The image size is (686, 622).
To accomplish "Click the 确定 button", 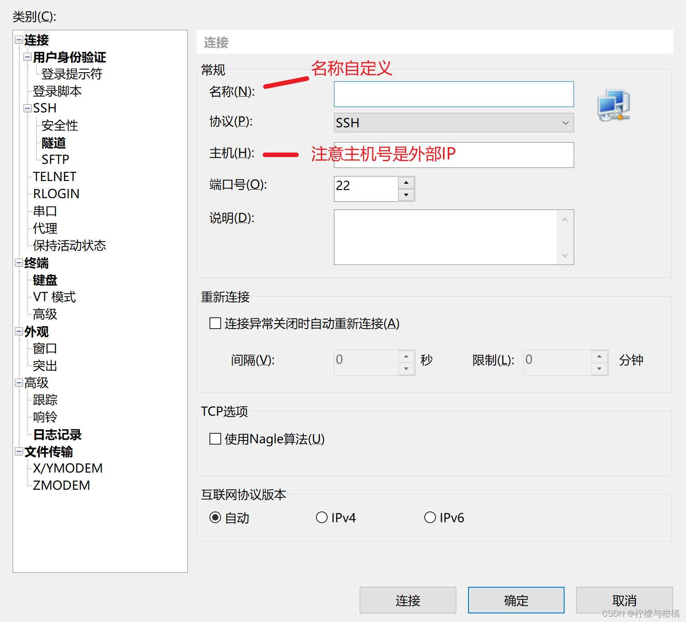I will point(515,600).
